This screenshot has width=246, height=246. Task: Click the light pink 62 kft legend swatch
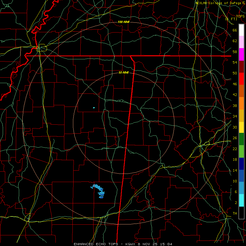[x=241, y=42]
